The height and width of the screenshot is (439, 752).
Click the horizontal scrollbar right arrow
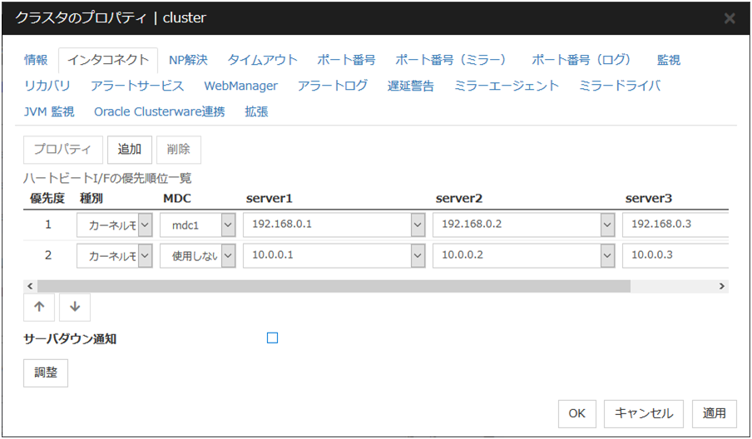pyautogui.click(x=722, y=286)
